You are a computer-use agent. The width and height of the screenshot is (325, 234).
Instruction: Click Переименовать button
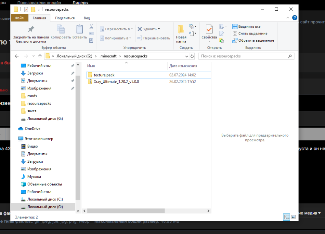[154, 38]
